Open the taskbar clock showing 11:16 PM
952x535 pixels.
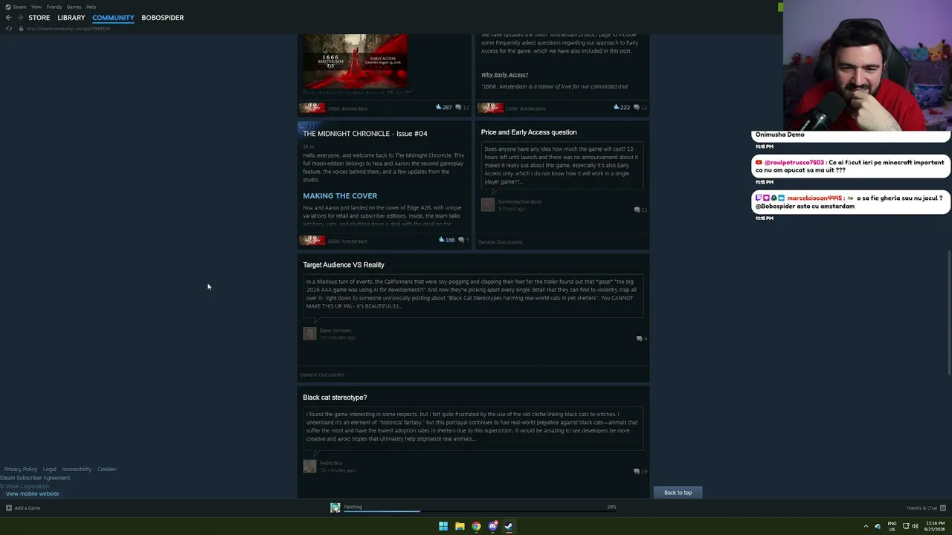(x=935, y=526)
